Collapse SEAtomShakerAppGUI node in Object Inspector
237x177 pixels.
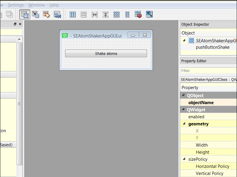[184, 40]
